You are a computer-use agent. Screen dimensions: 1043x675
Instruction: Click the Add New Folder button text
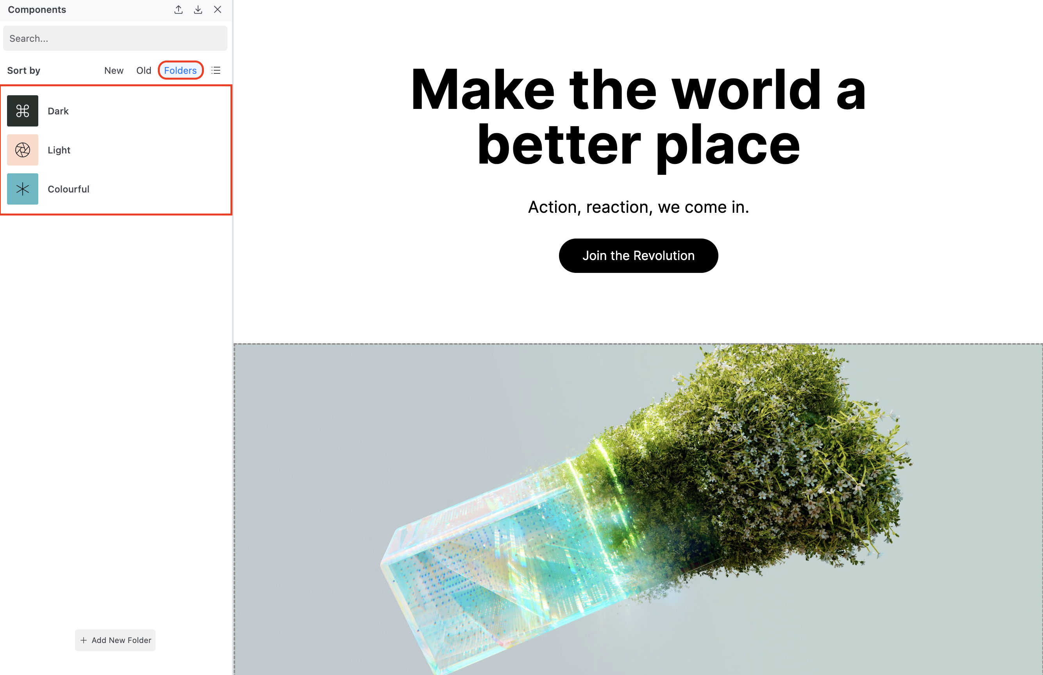point(121,640)
